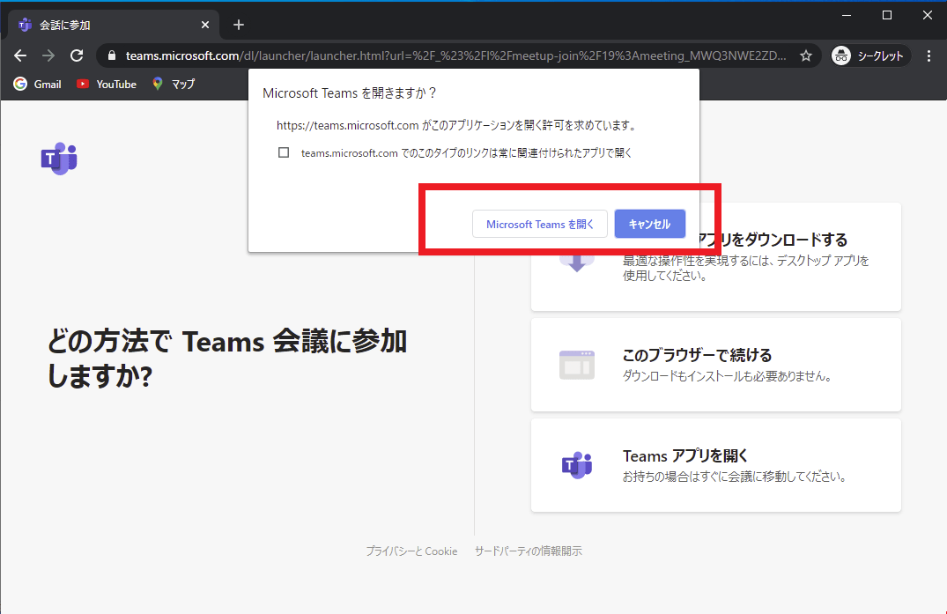Click the browser forward arrow
The image size is (947, 614).
coord(49,55)
